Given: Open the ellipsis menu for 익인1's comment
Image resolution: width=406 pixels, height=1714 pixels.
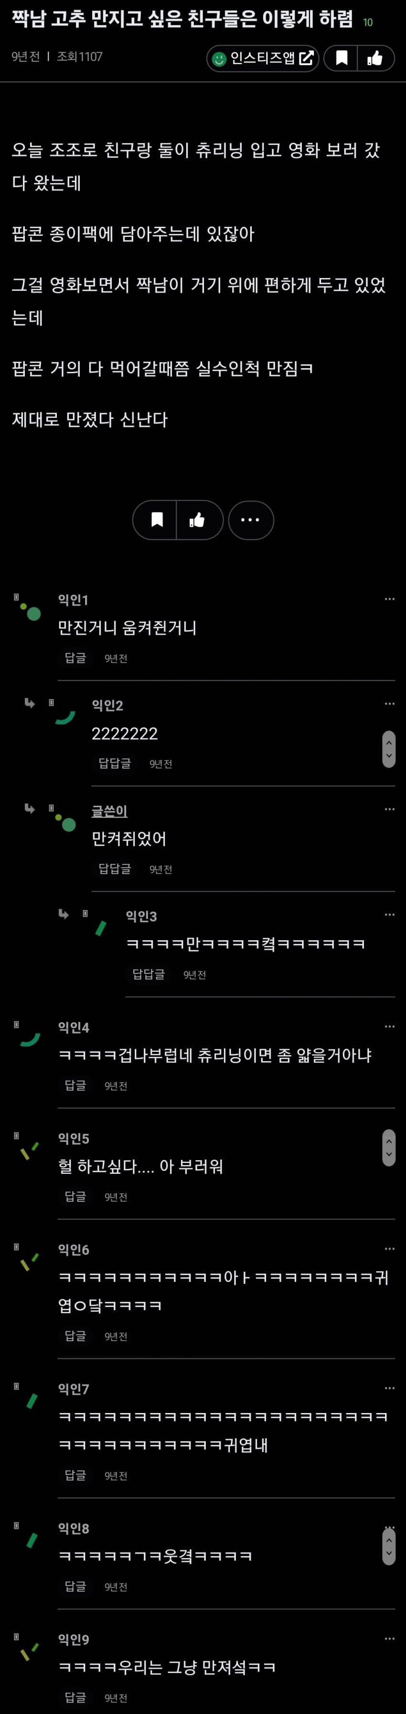Looking at the screenshot, I should (389, 599).
